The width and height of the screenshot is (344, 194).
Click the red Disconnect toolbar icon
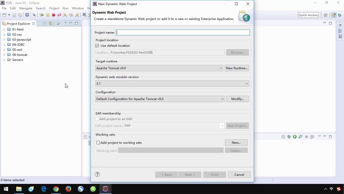pos(59,15)
